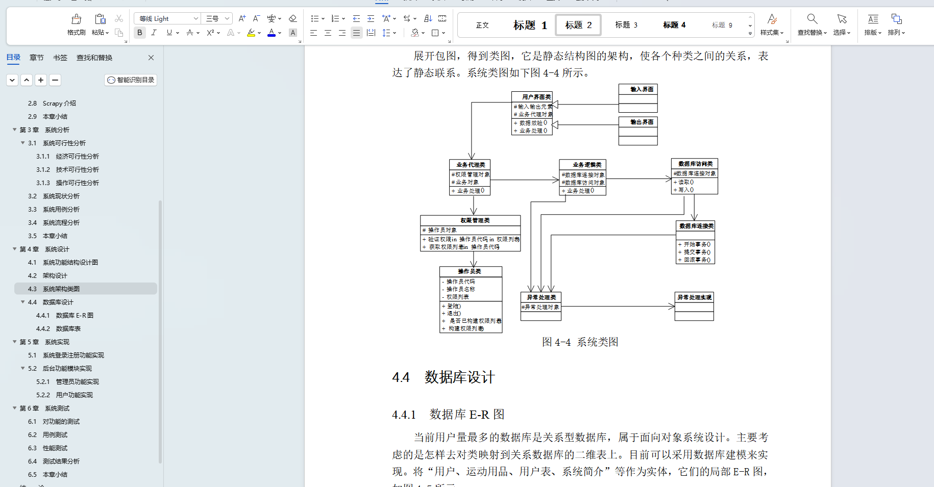
Task: Click the distributed alignment icon
Action: point(371,33)
